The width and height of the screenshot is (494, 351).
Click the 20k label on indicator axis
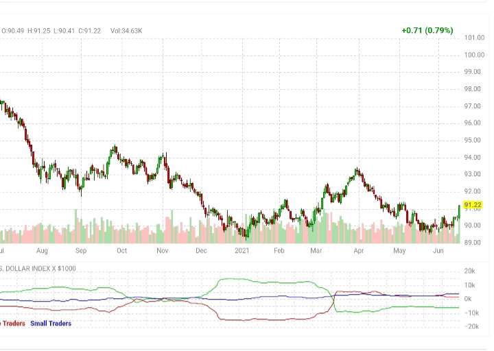coord(471,271)
